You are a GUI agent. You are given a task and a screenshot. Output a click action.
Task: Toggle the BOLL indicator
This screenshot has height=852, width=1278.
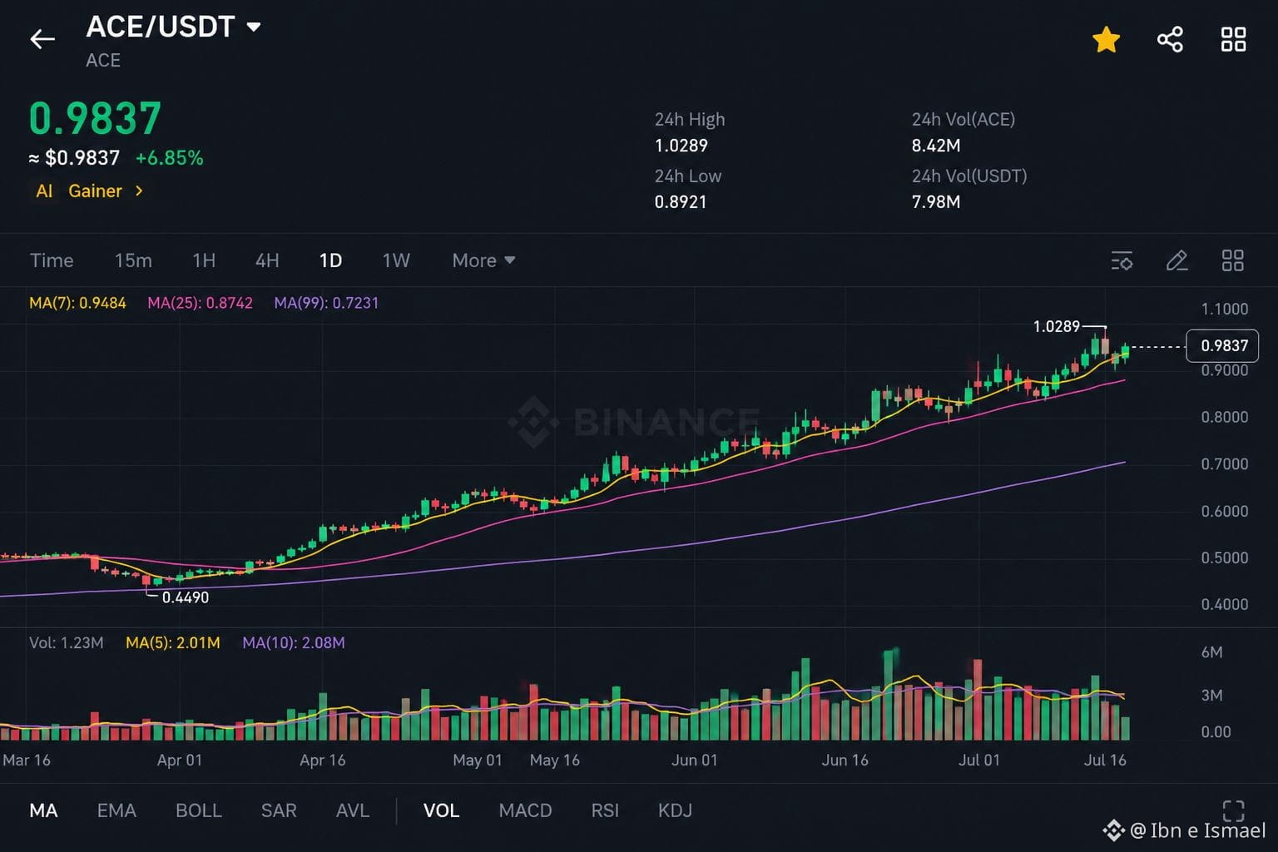(199, 810)
